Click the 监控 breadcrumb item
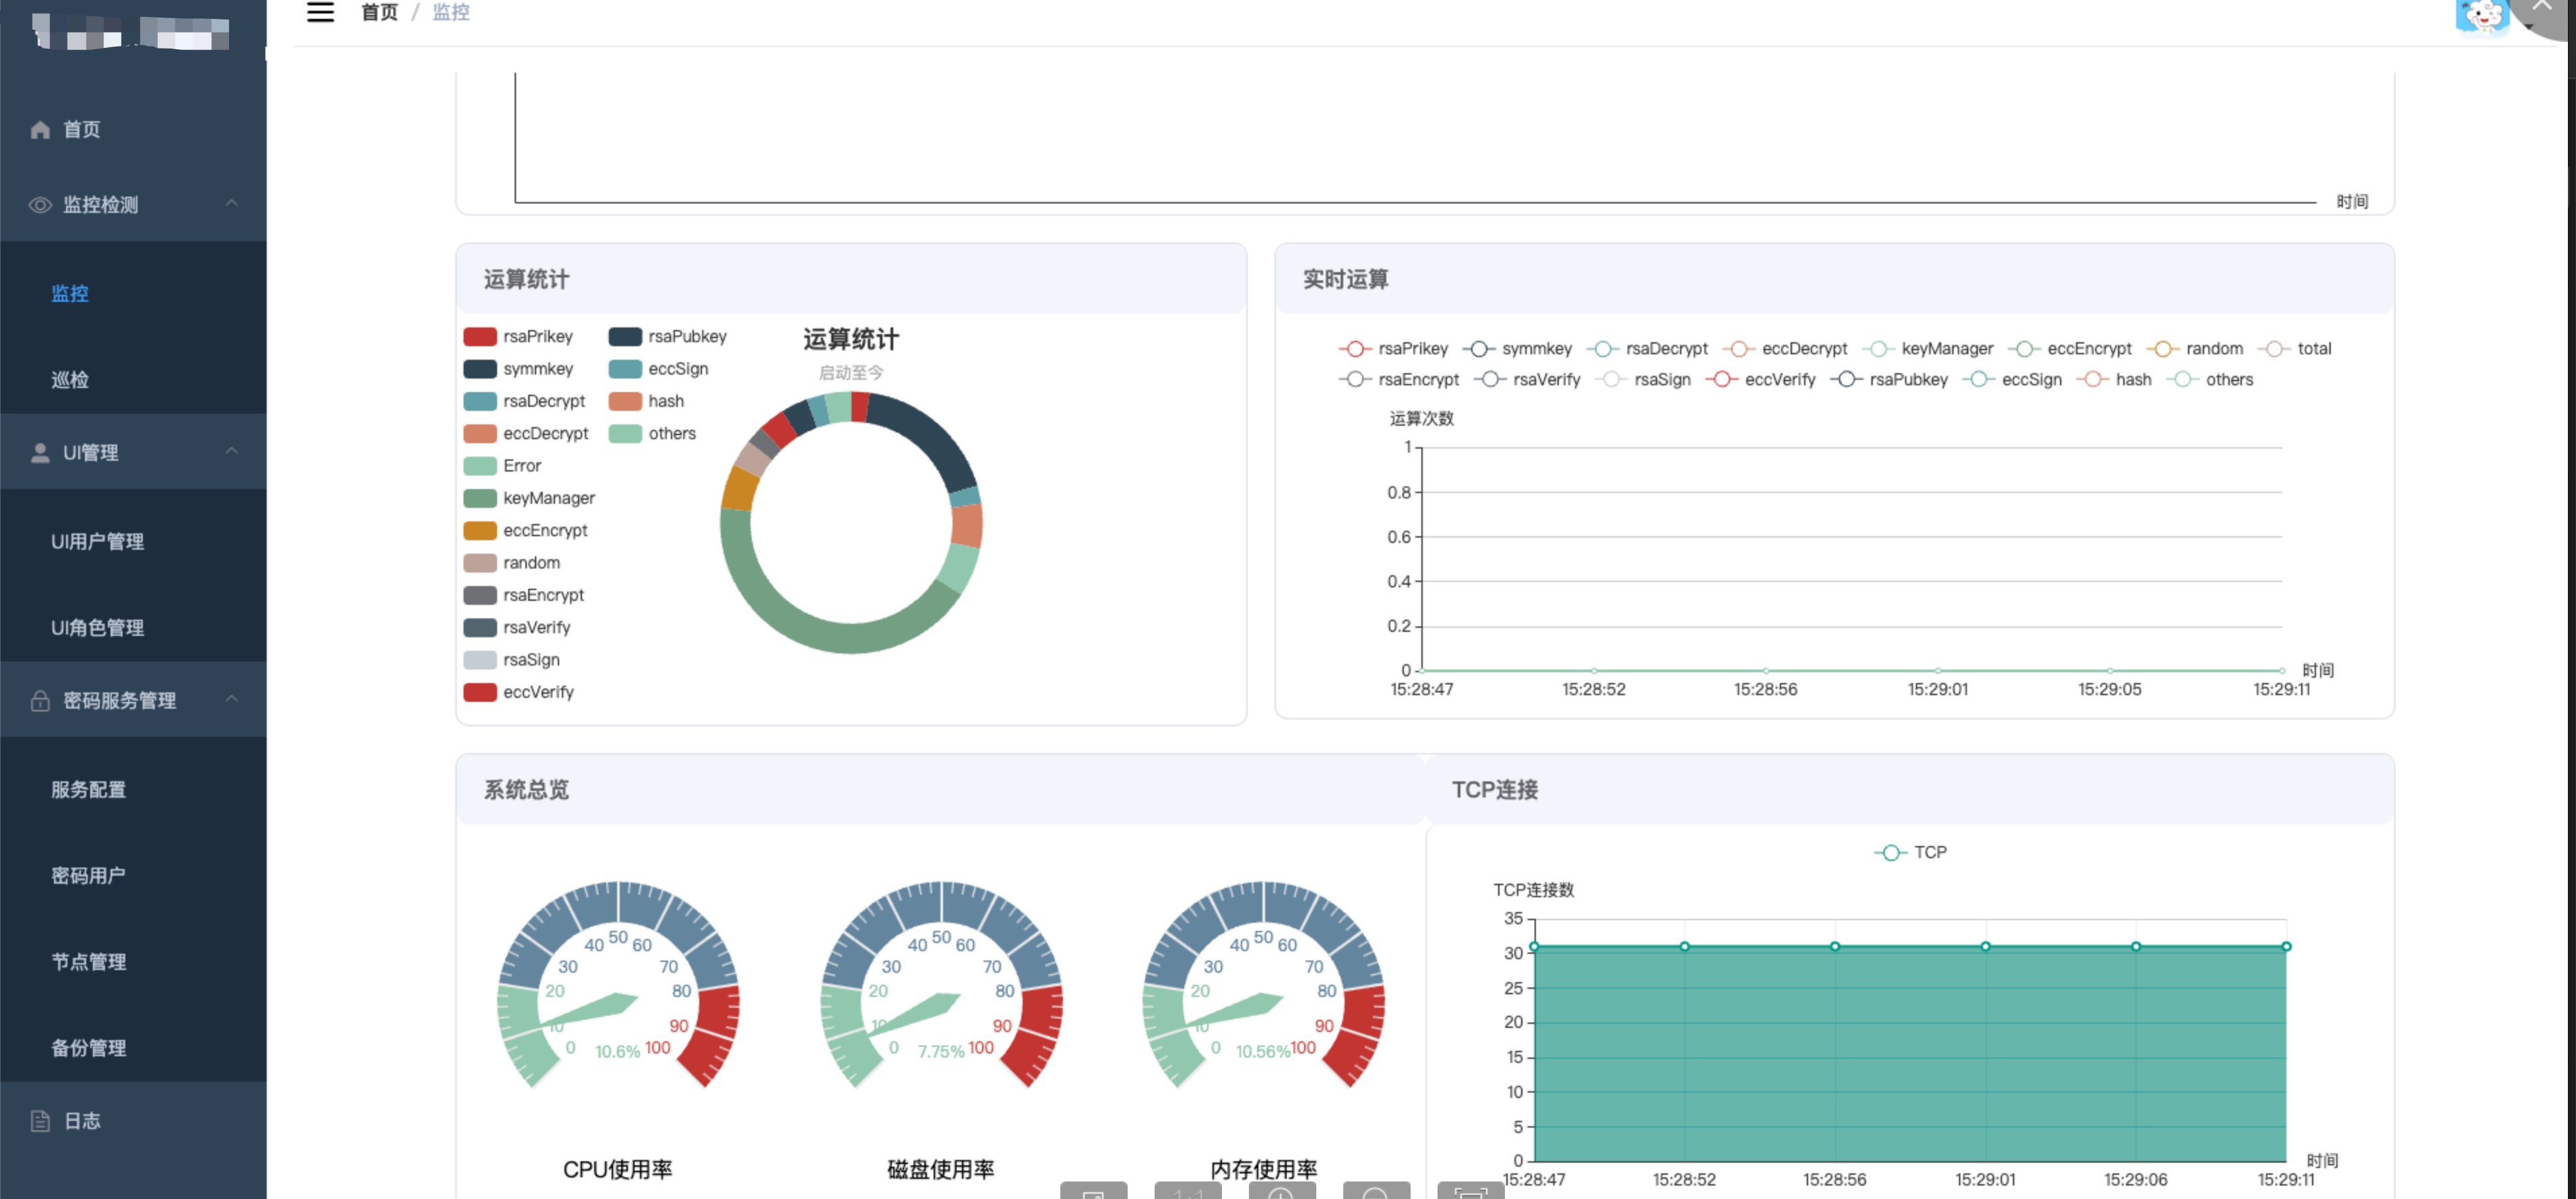This screenshot has width=2576, height=1199. click(x=451, y=12)
